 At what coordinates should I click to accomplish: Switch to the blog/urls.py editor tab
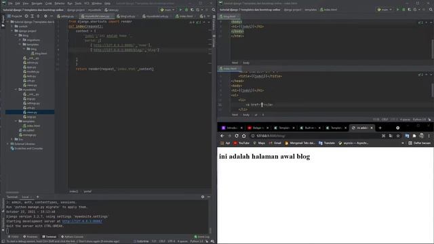click(x=127, y=16)
